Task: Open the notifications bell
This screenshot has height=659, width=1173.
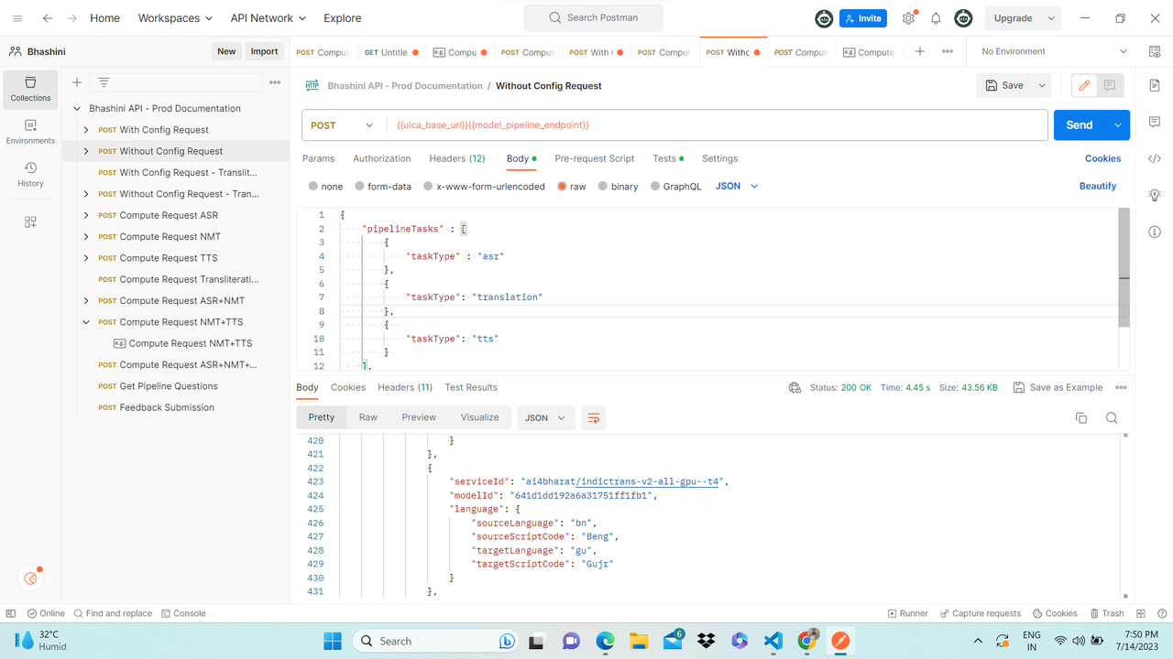Action: tap(936, 18)
